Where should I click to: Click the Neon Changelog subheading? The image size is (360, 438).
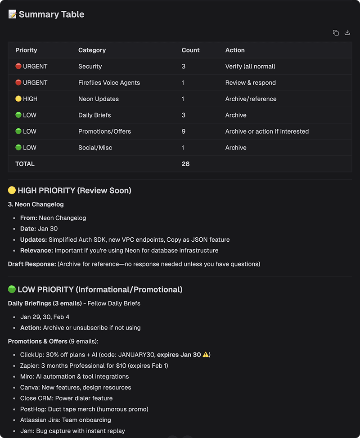tap(36, 204)
